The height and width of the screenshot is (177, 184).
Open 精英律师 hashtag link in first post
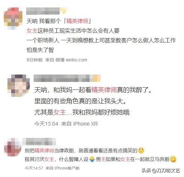pos(77,21)
